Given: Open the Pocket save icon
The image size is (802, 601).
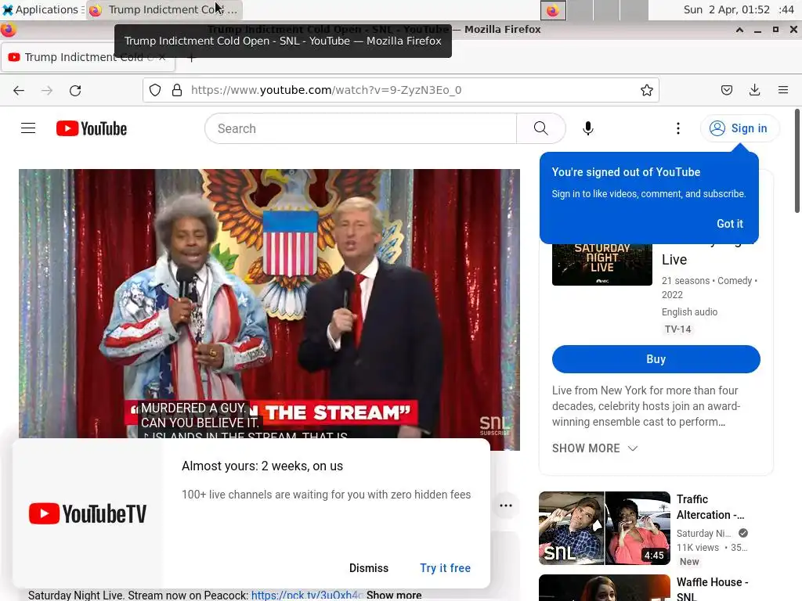Looking at the screenshot, I should [726, 91].
